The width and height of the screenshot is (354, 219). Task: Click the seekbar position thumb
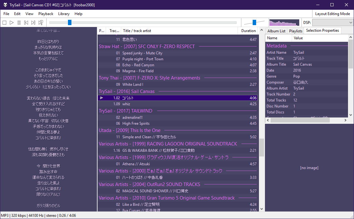click(70, 22)
